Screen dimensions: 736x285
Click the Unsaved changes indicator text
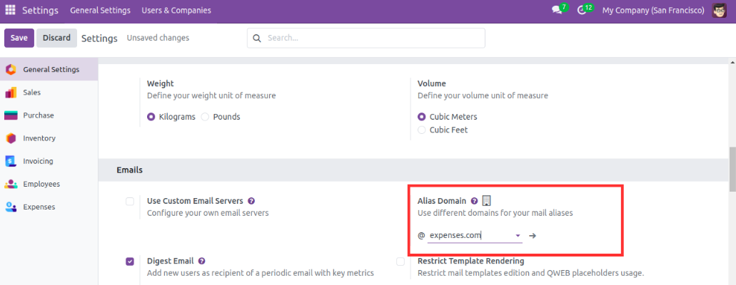pyautogui.click(x=158, y=38)
